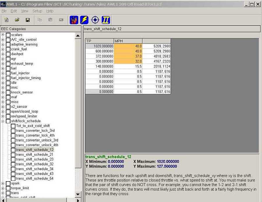
Task: Expand the A/C_idle_control tree node
Action: [x=3, y=40]
